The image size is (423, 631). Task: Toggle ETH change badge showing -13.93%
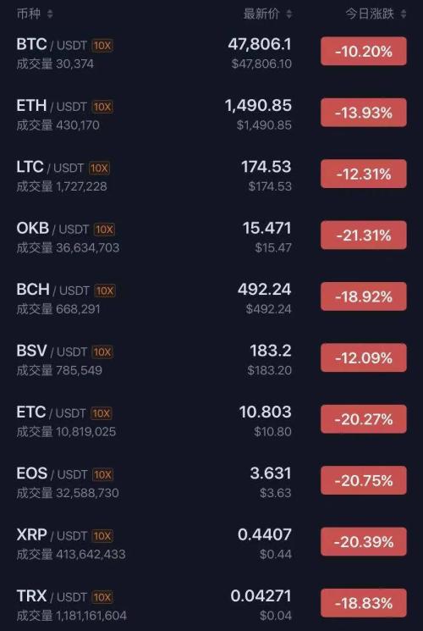364,113
